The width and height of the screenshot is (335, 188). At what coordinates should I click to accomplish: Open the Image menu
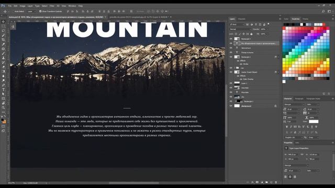coord(22,6)
